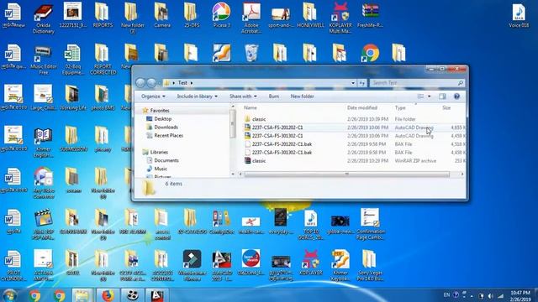Select the Wondershare Filmora desktop shortcut
538x302 pixels.
click(x=193, y=265)
